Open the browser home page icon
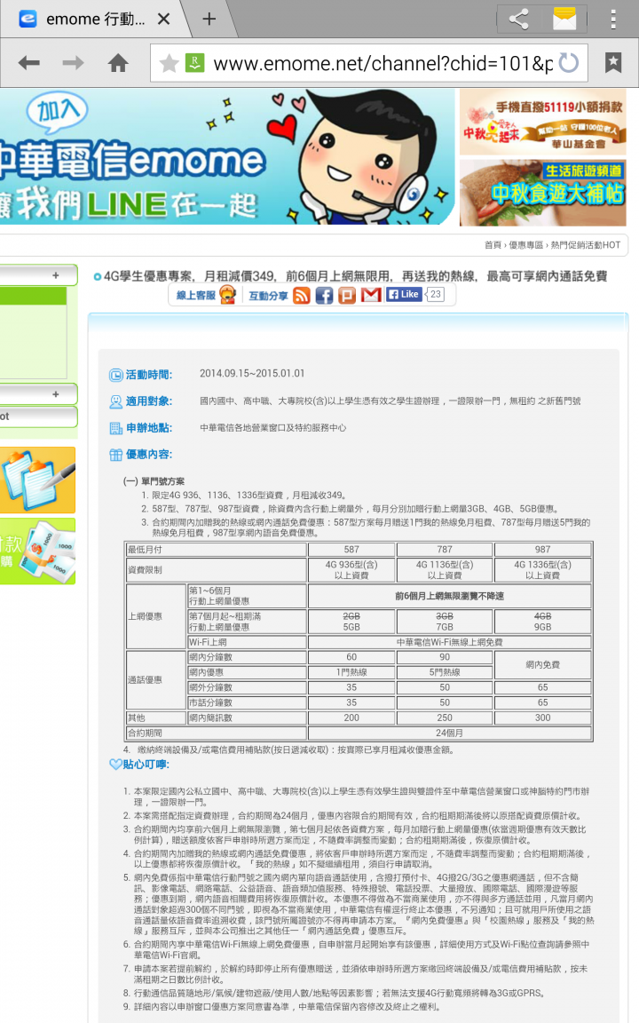This screenshot has height=1023, width=639. [x=118, y=63]
